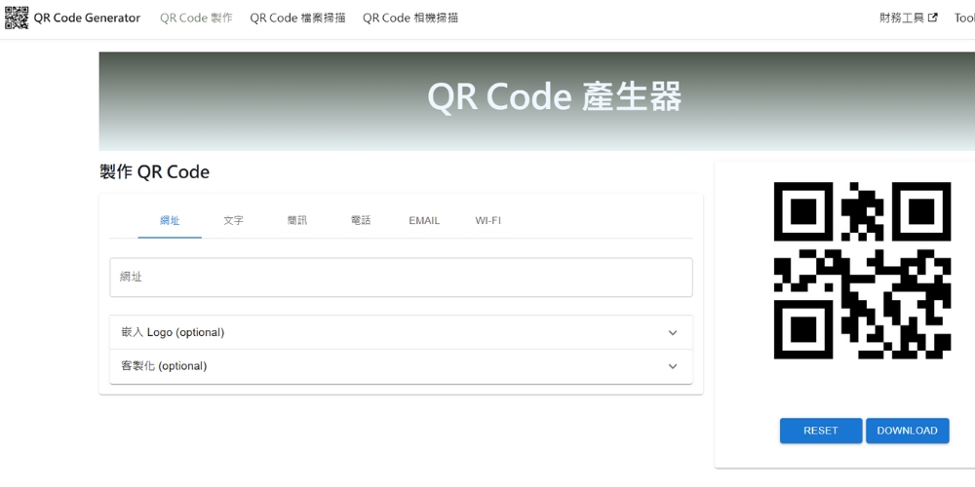Switch to the 電話 tab
This screenshot has height=487, width=975.
point(361,220)
